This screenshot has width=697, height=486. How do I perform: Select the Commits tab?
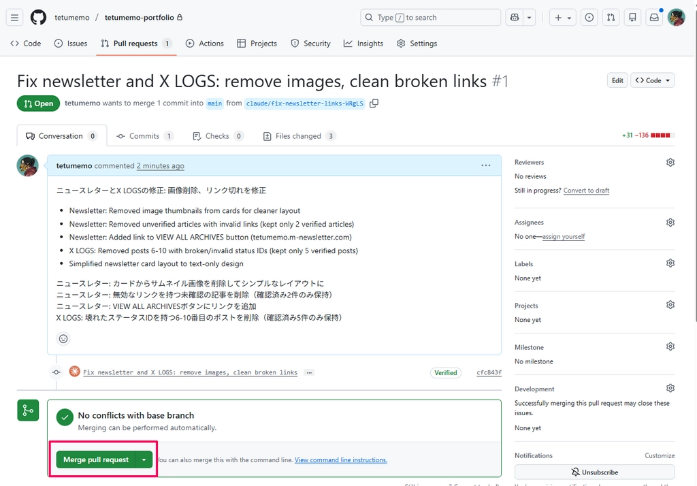(x=144, y=136)
